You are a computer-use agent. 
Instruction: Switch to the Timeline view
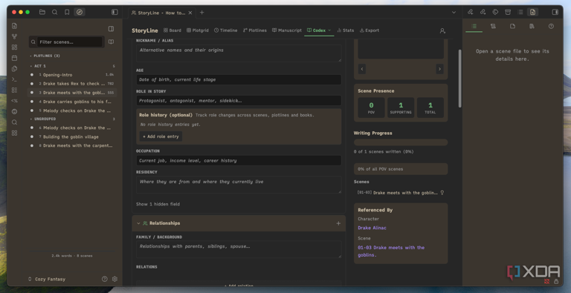click(226, 30)
